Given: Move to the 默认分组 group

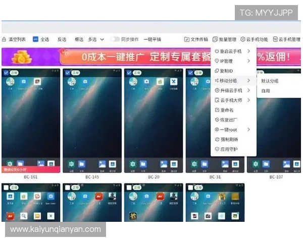Looking at the screenshot, I should (270, 81).
